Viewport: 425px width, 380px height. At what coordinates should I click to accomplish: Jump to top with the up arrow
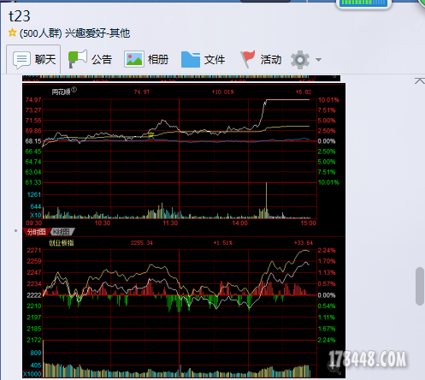point(419,81)
